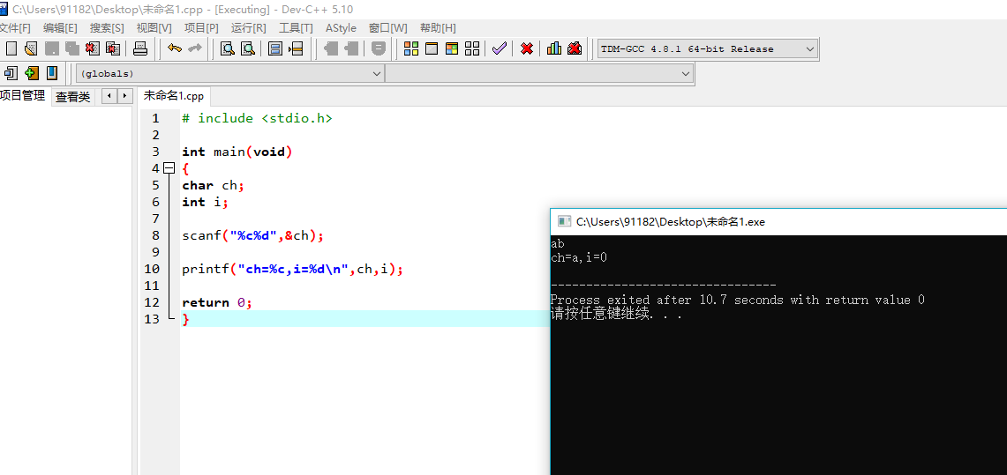Viewport: 1007px width, 475px height.
Task: Click the Run program window icon
Action: pos(432,48)
